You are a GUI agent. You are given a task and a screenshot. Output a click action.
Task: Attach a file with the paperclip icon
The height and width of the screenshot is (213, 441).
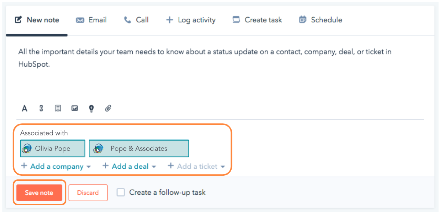(108, 108)
